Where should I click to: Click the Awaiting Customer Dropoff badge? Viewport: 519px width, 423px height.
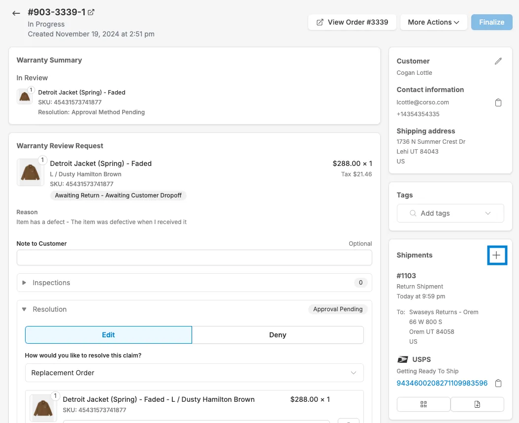118,195
